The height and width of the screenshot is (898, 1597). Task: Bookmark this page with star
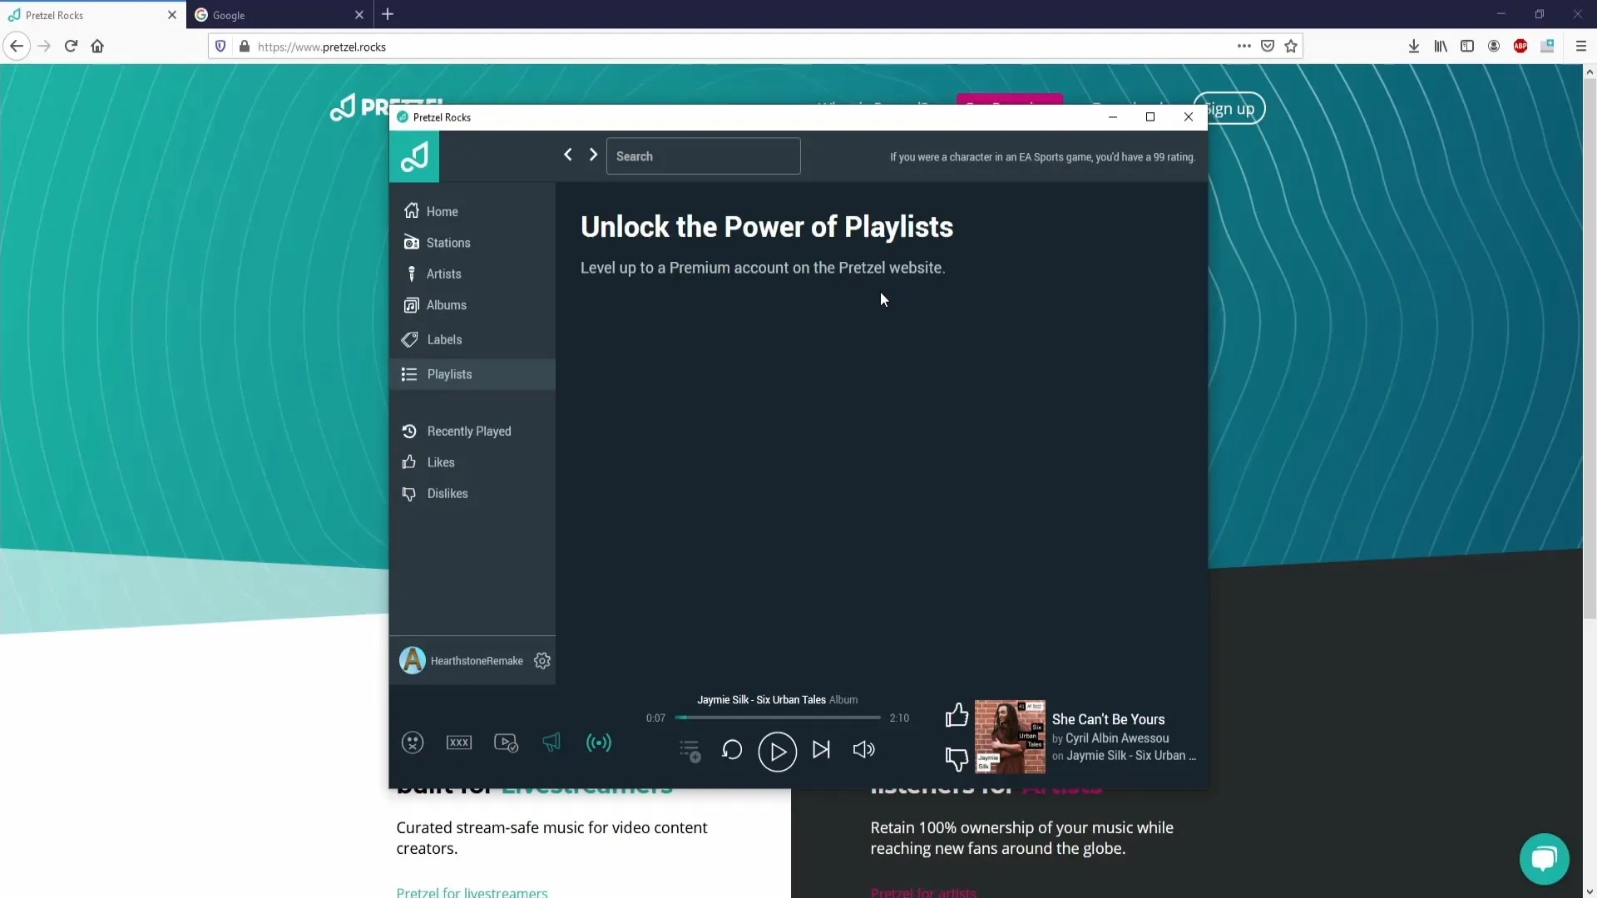pyautogui.click(x=1291, y=47)
